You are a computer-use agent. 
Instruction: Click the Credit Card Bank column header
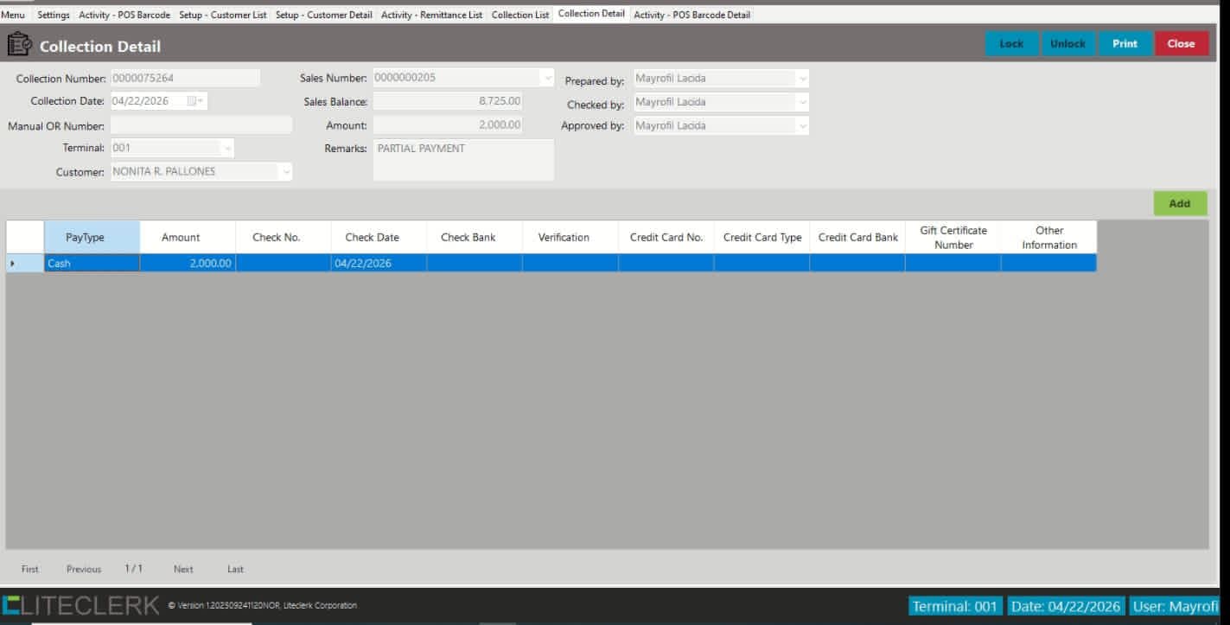857,238
